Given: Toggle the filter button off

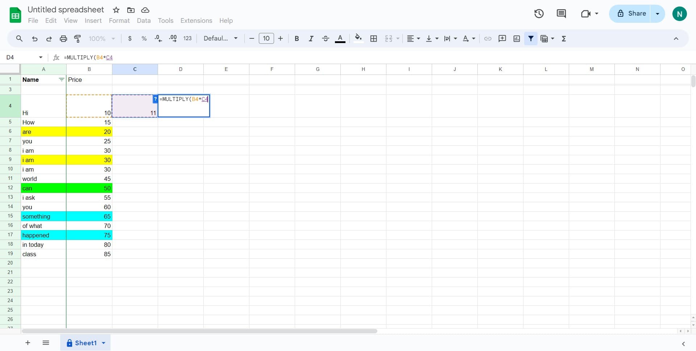Looking at the screenshot, I should click(531, 39).
